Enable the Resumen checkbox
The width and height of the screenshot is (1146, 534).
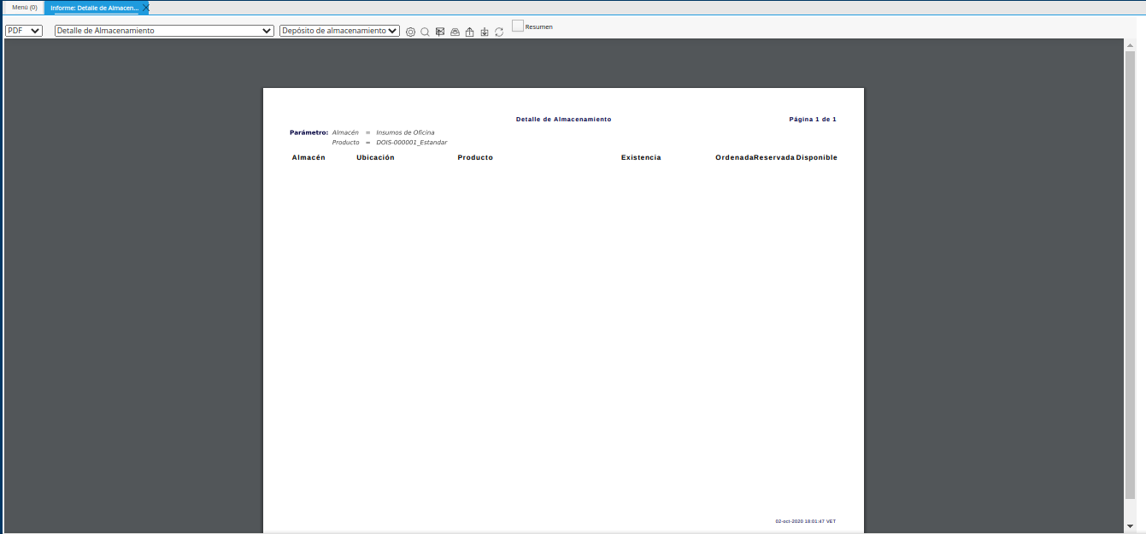point(517,26)
